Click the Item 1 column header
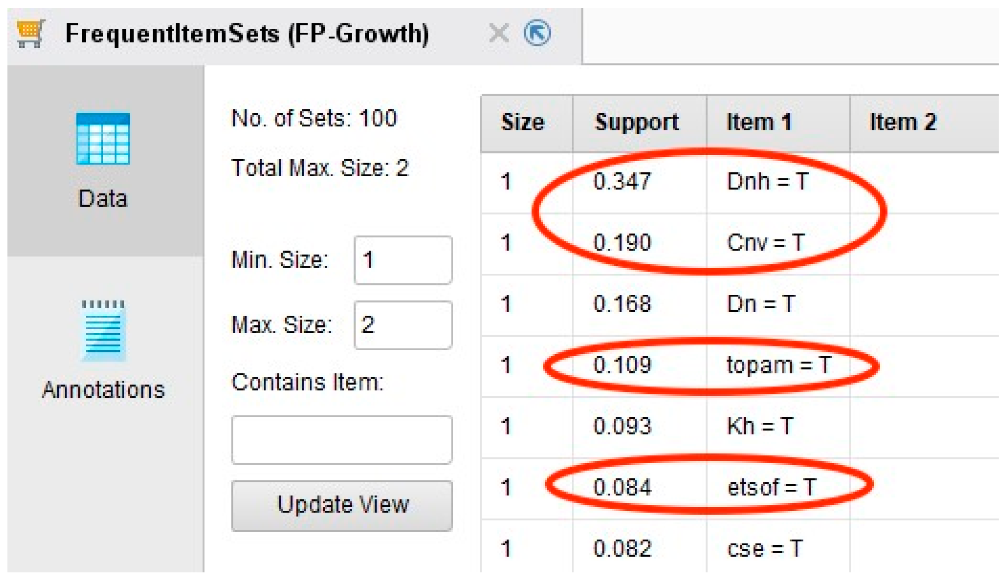The image size is (1007, 582). (x=759, y=122)
